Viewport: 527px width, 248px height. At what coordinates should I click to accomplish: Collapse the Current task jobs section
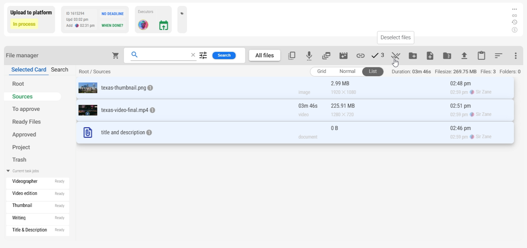click(x=8, y=171)
